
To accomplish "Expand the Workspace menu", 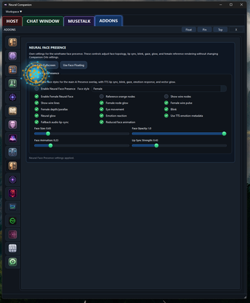I will point(14,12).
